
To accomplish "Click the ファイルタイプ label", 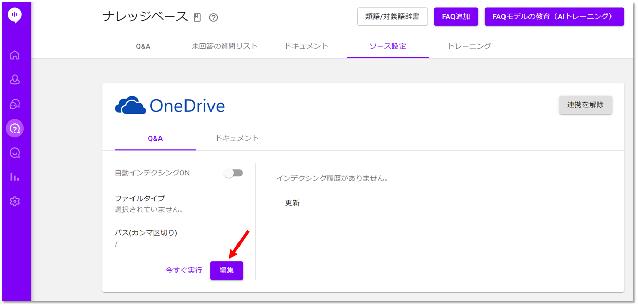I will pyautogui.click(x=140, y=198).
